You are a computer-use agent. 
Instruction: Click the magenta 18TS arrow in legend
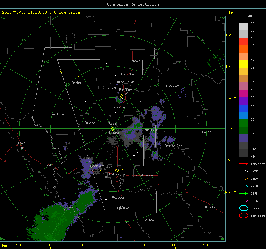pyautogui.click(x=244, y=201)
